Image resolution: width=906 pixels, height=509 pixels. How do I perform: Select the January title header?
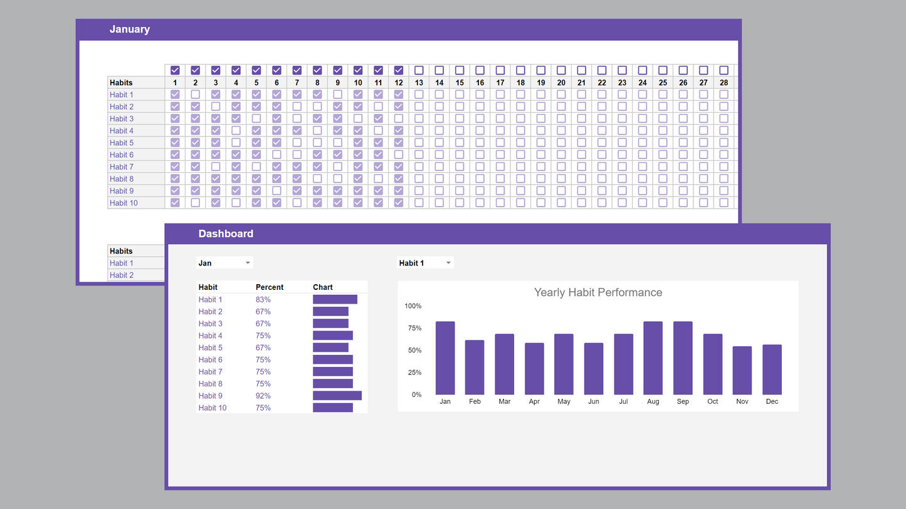point(129,29)
